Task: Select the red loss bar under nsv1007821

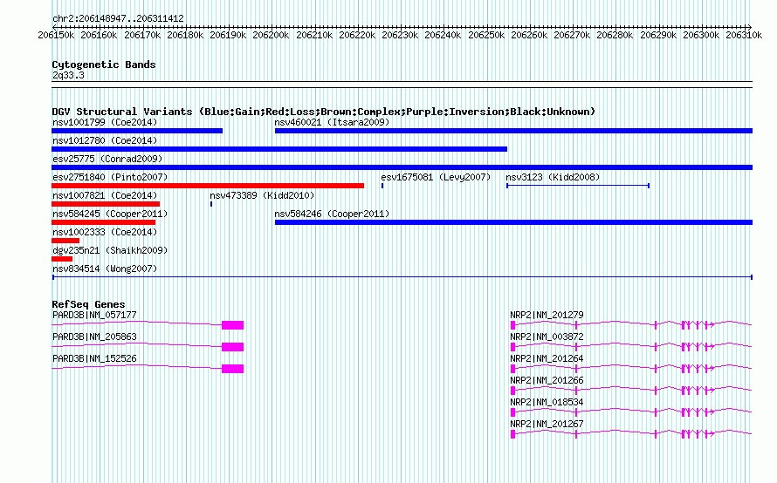Action: coord(106,204)
